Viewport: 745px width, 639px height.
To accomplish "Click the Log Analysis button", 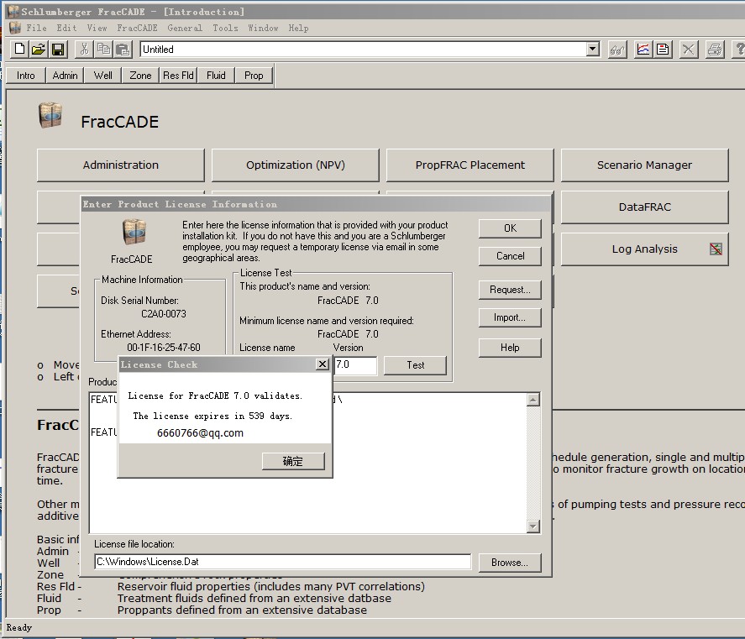I will point(645,249).
